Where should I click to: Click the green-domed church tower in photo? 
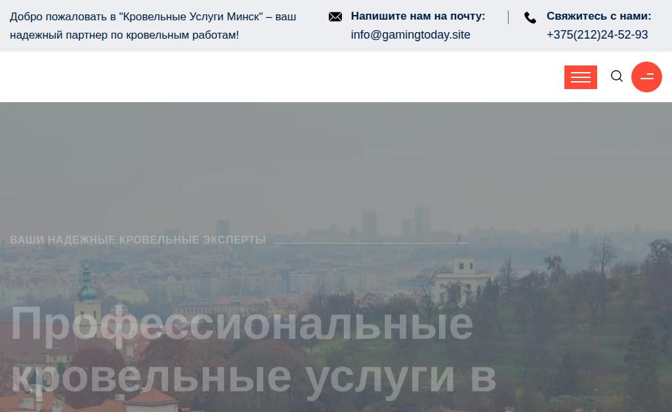[87, 291]
